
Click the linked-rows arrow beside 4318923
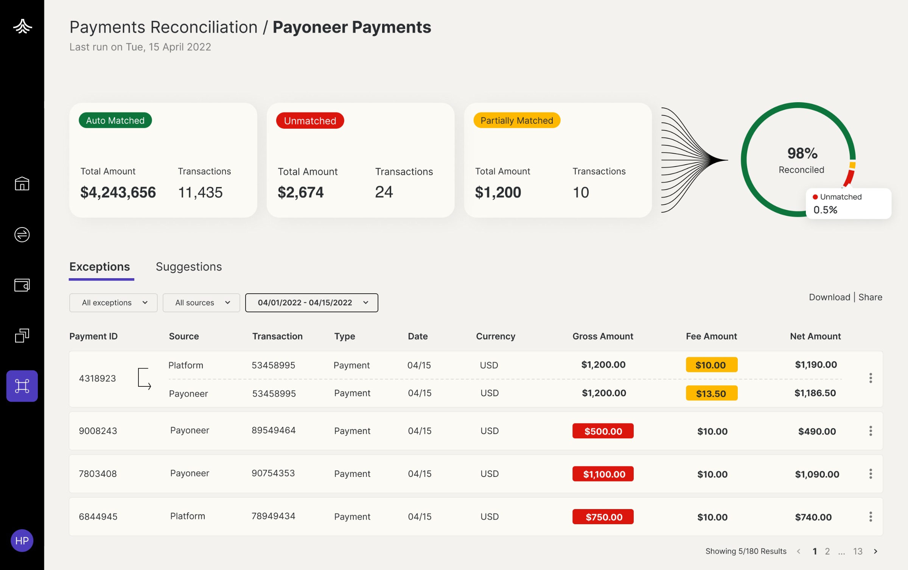coord(144,378)
